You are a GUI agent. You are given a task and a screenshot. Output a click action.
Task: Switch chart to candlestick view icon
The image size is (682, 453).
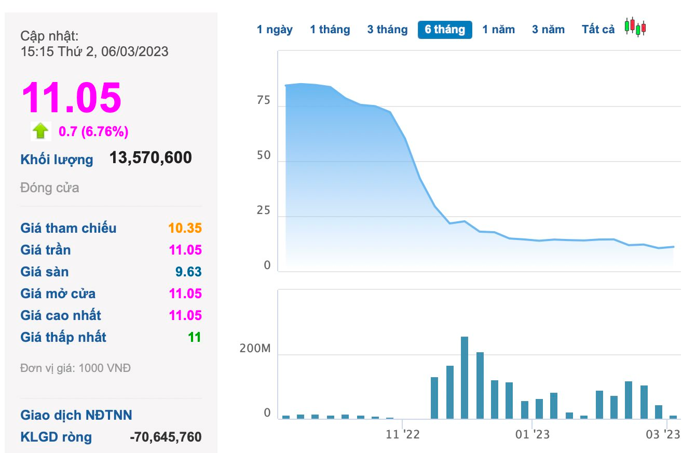point(635,27)
